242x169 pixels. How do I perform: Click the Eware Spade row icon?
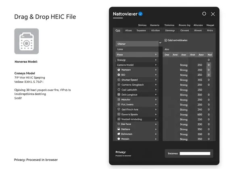click(x=119, y=114)
